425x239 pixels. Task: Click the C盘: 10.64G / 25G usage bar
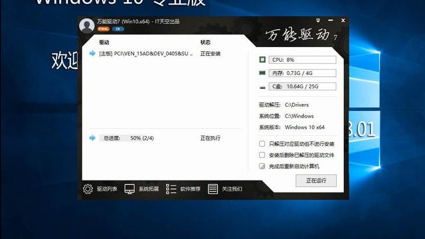303,86
